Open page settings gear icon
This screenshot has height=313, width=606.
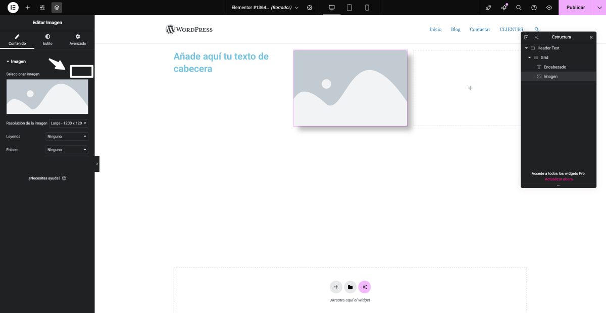click(x=310, y=8)
